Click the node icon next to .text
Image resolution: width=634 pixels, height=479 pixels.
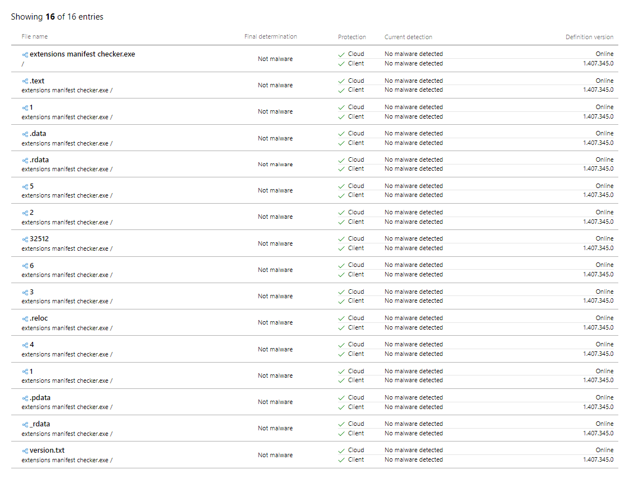(x=25, y=81)
